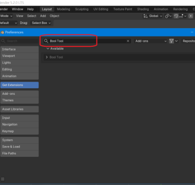The image size is (195, 185).
Task: Switch to the Texture Paint workspace tab
Action: coord(123,9)
